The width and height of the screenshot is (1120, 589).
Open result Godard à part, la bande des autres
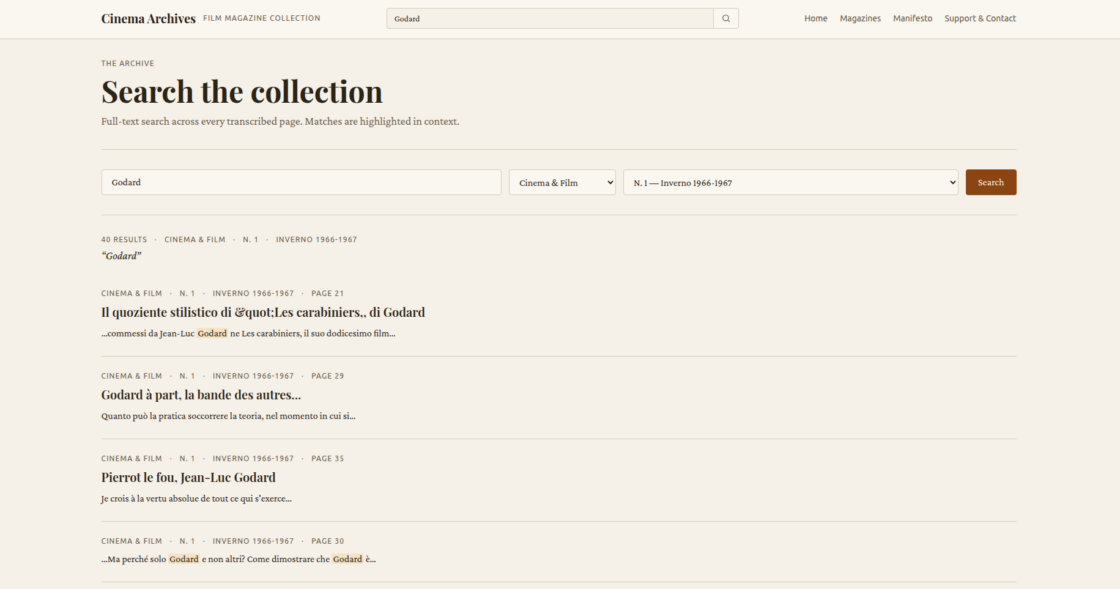[201, 395]
